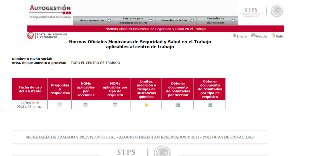Click arrow icon on Consulta de definiciones
322x156 pixels.
tap(233, 20)
